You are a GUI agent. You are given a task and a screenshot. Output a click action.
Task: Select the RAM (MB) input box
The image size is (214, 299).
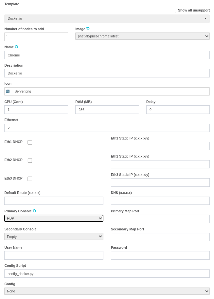107,110
